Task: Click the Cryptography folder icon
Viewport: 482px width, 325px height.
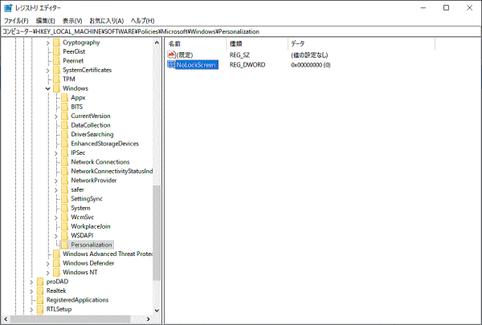Action: 56,43
